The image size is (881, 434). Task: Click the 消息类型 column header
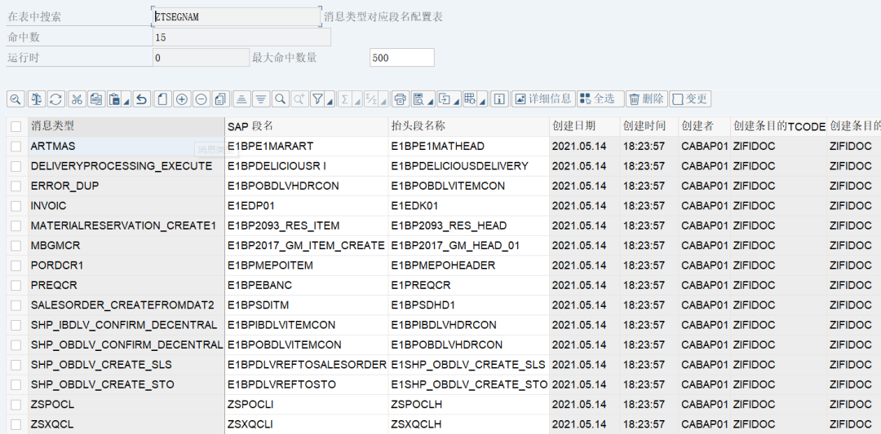point(126,126)
